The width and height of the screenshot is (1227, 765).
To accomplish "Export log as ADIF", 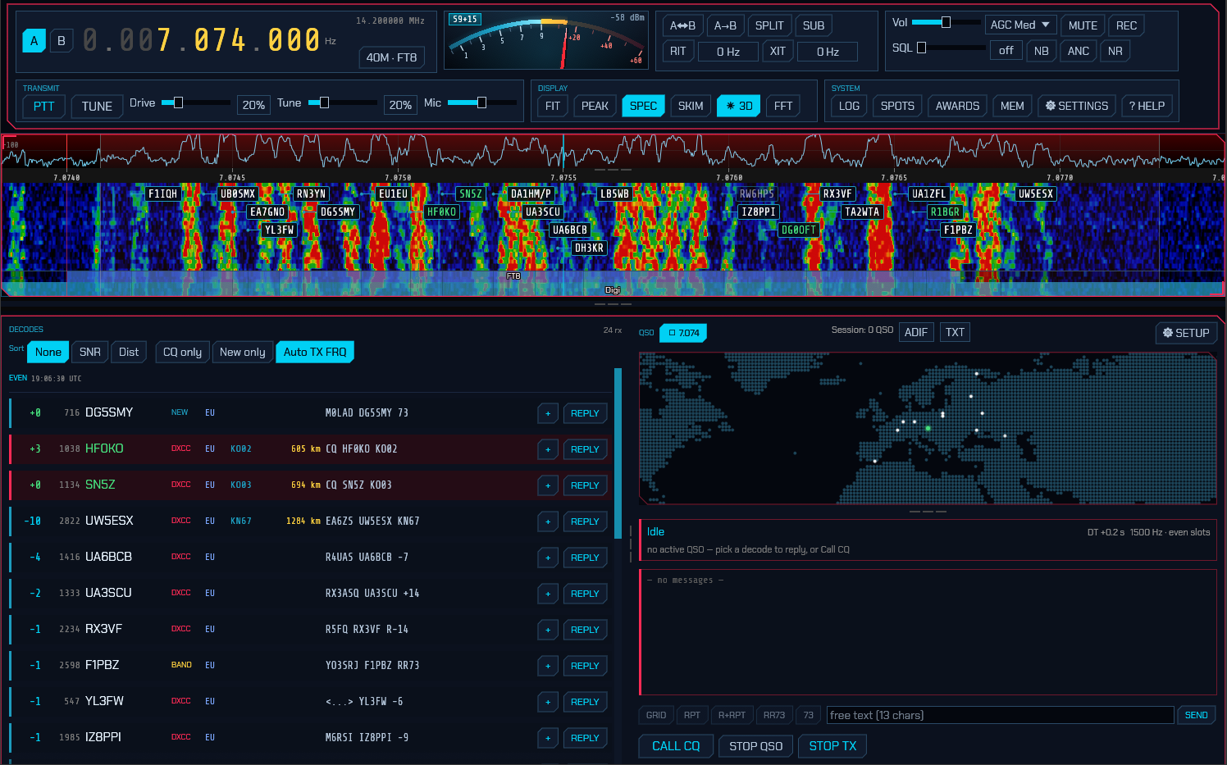I will pyautogui.click(x=916, y=332).
